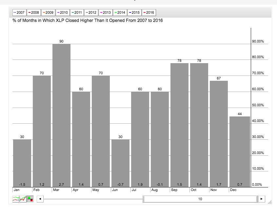The height and width of the screenshot is (210, 277).
Task: Click the 30 value above the June bar
Action: tap(120, 137)
